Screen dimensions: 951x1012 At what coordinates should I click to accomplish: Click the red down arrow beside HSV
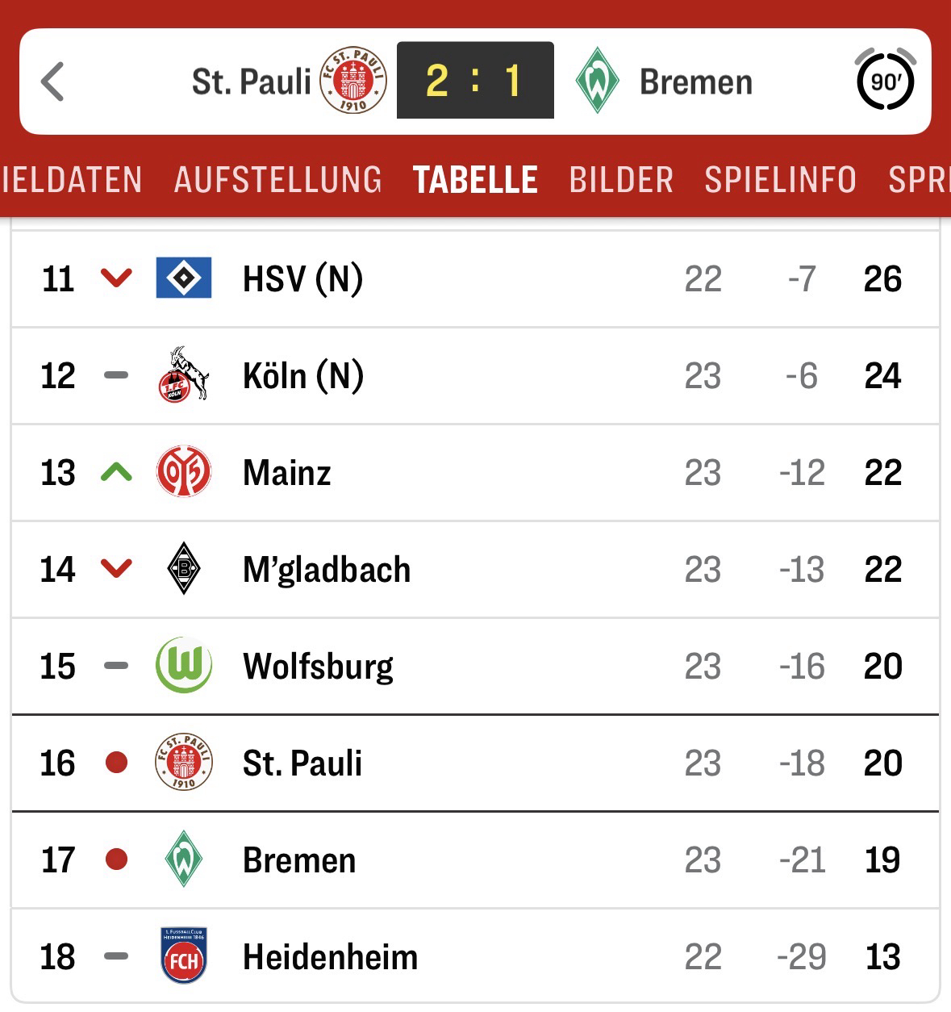(x=116, y=279)
